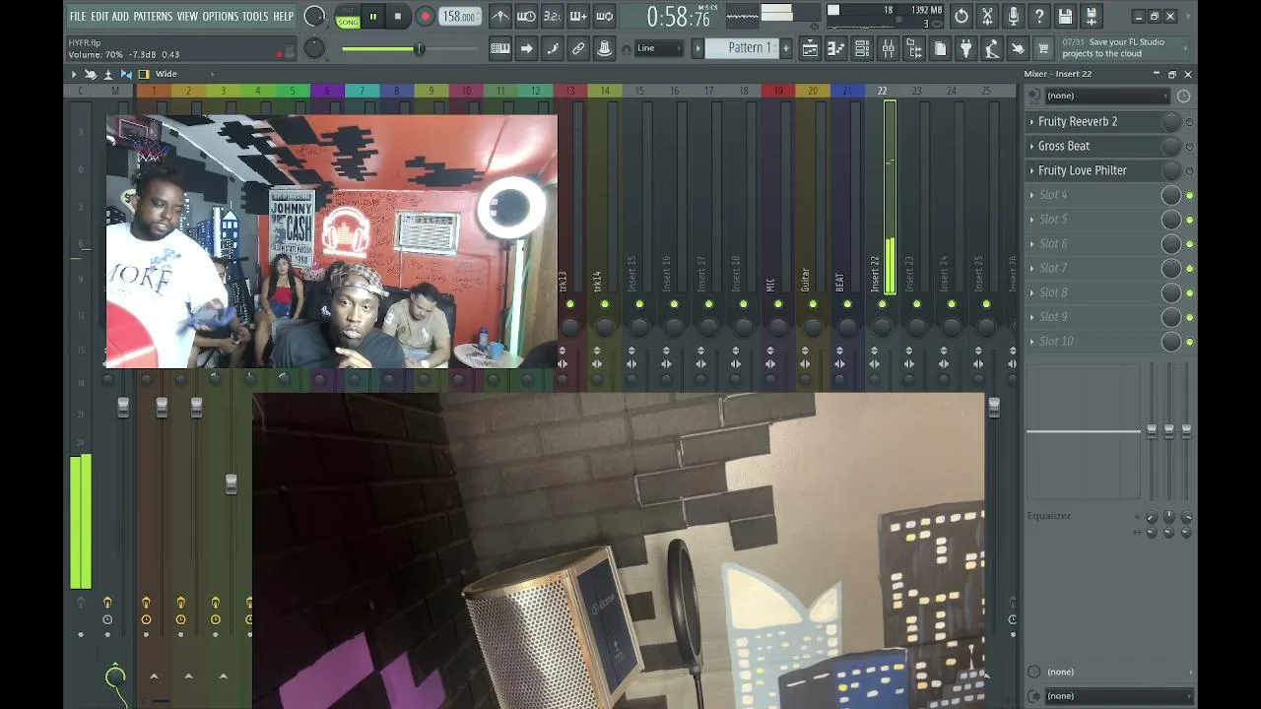
Task: Stop playback with the stop button
Action: tap(398, 16)
